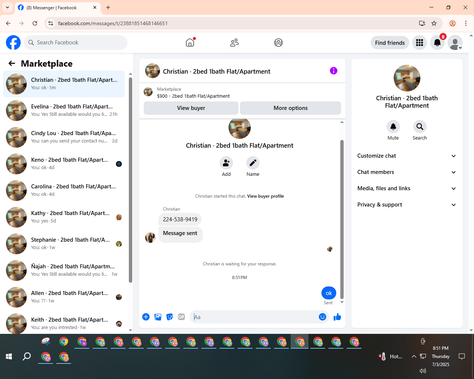This screenshot has width=474, height=379.
Task: Expand Media, files and links section
Action: coord(407,188)
